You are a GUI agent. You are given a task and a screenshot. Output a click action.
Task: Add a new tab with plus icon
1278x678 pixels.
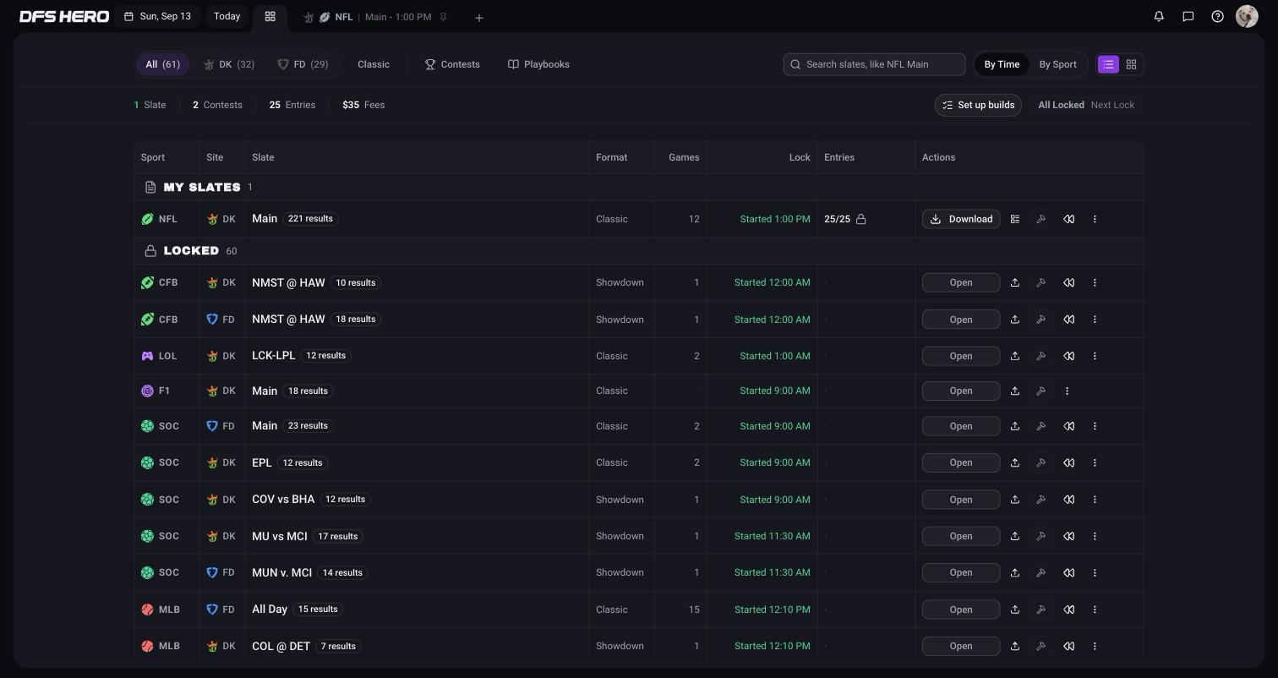point(479,18)
